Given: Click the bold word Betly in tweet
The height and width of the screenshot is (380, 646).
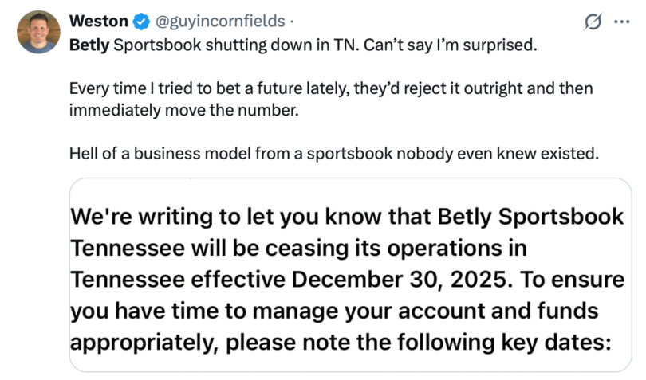Looking at the screenshot, I should pyautogui.click(x=90, y=43).
